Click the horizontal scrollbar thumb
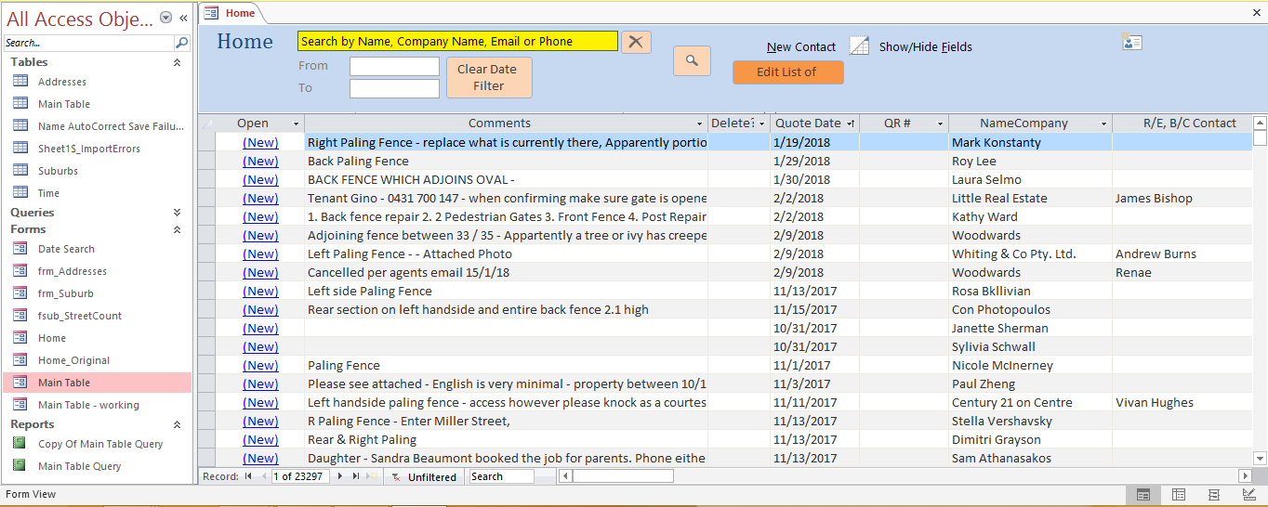 [x=623, y=476]
